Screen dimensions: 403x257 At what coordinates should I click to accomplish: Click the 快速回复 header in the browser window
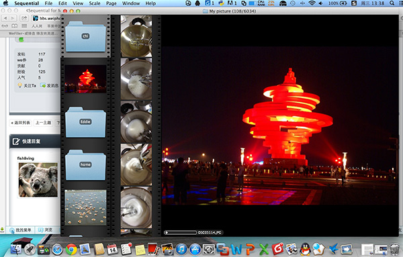[31, 141]
